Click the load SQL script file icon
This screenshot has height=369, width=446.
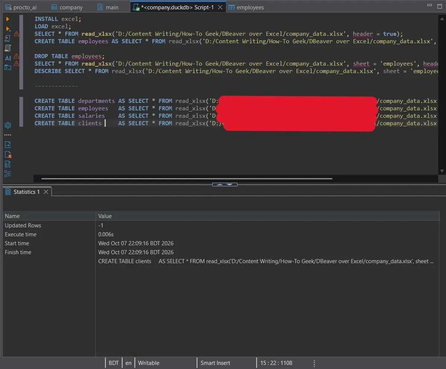tap(8, 145)
